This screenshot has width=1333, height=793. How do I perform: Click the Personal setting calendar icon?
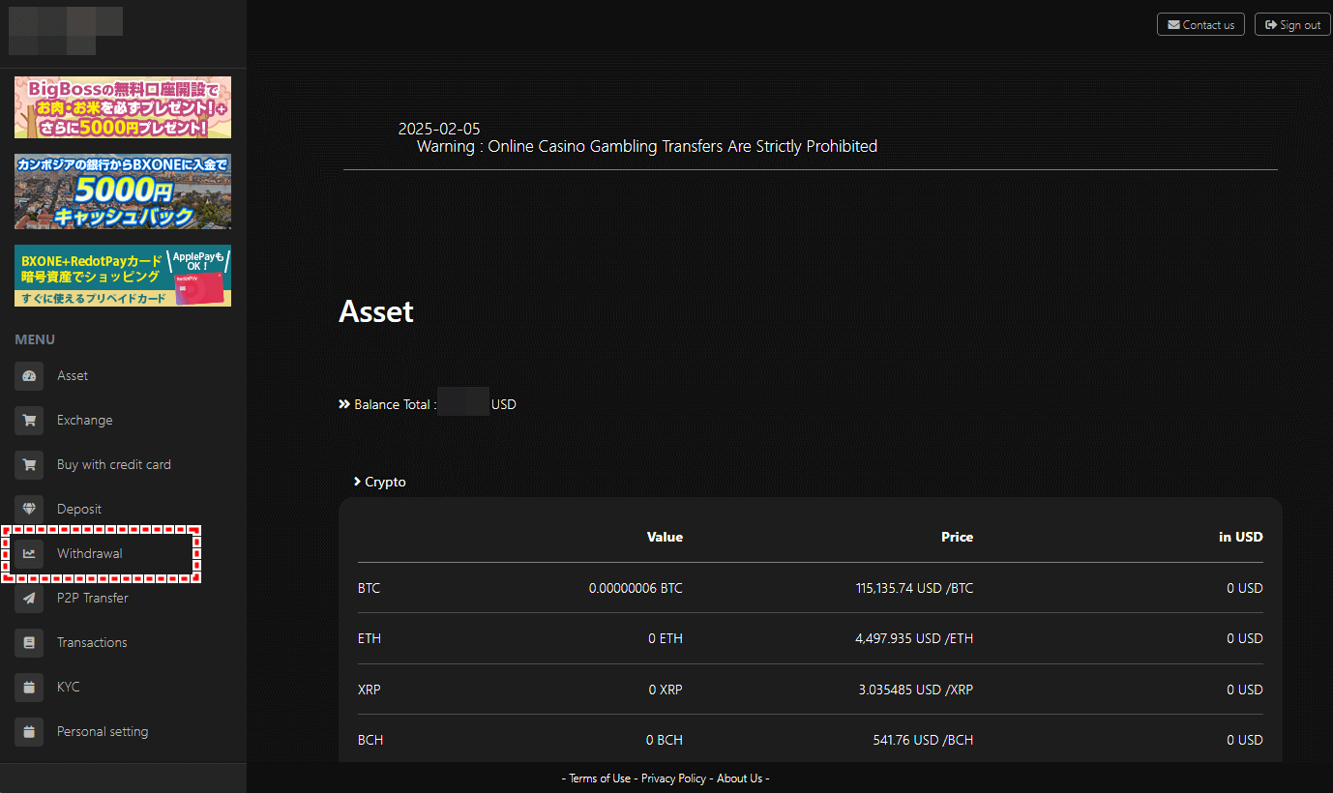(29, 732)
